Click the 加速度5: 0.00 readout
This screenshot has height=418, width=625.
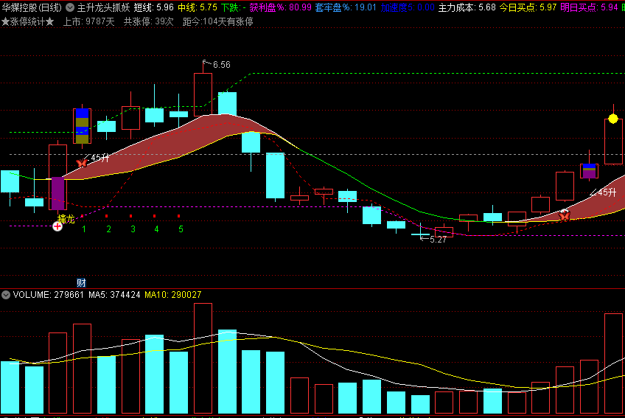point(407,7)
